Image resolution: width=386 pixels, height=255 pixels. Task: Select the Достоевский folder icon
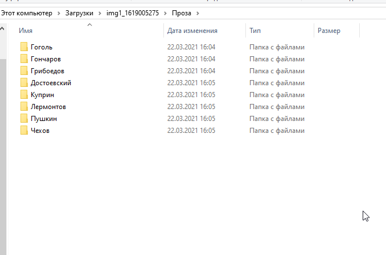(24, 82)
